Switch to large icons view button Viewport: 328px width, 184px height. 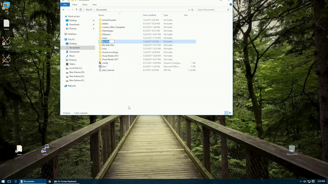tap(230, 113)
